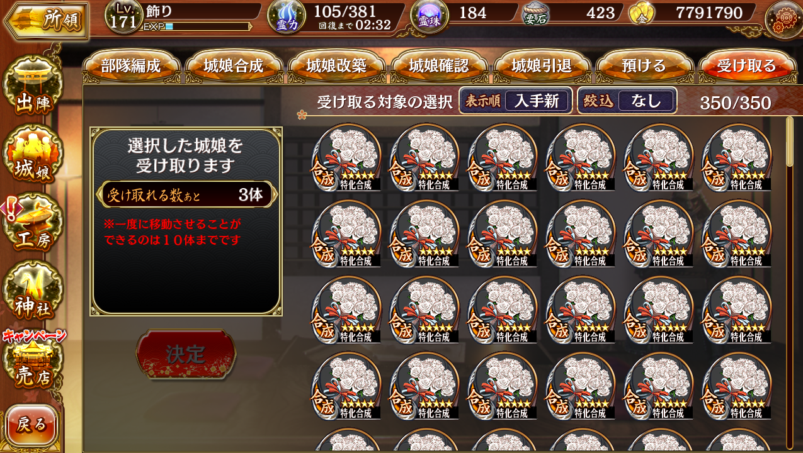This screenshot has width=803, height=453.
Task: Open the settings gear icon at top right
Action: [783, 19]
